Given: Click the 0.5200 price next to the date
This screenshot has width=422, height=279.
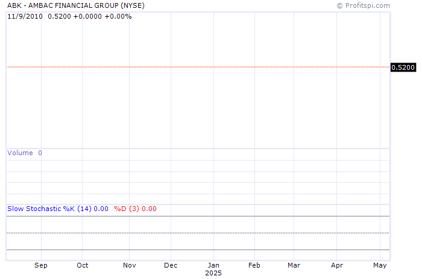Looking at the screenshot, I should pyautogui.click(x=59, y=16).
